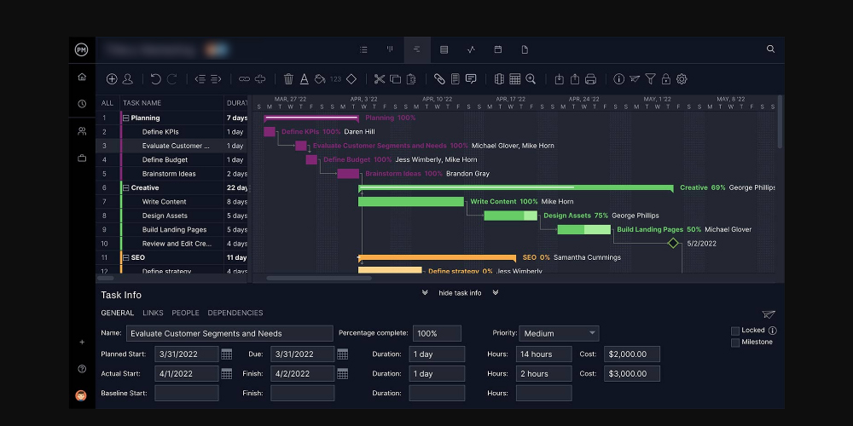This screenshot has height=426, width=853.
Task: Click the help question mark in sidebar
Action: pyautogui.click(x=82, y=369)
